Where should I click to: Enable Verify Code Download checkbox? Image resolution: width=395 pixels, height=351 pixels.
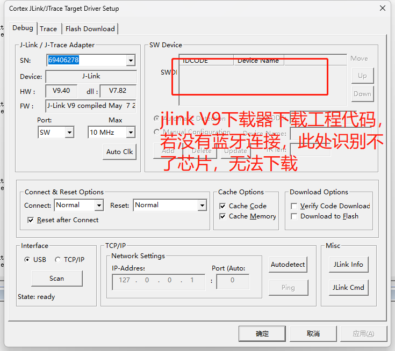click(294, 206)
